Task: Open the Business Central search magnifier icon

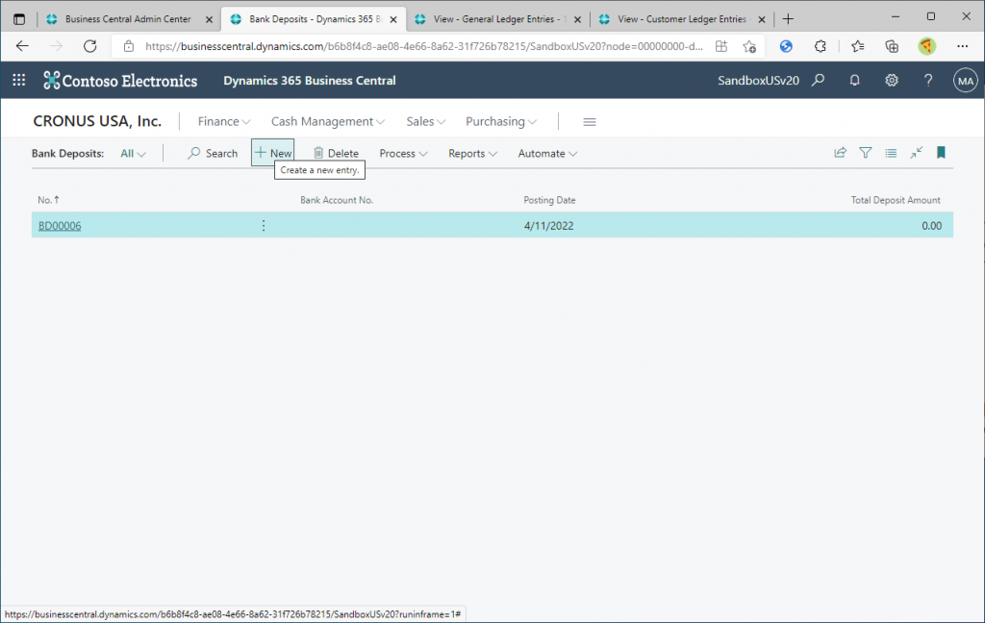Action: pyautogui.click(x=818, y=80)
